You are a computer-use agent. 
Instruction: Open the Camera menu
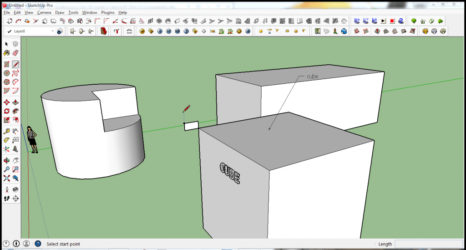click(44, 12)
